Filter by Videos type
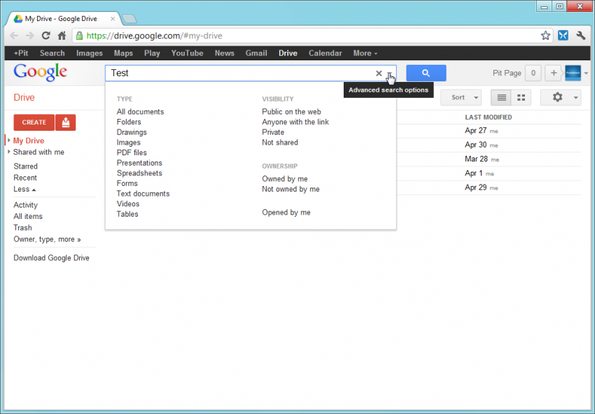The height and width of the screenshot is (414, 595). point(128,204)
